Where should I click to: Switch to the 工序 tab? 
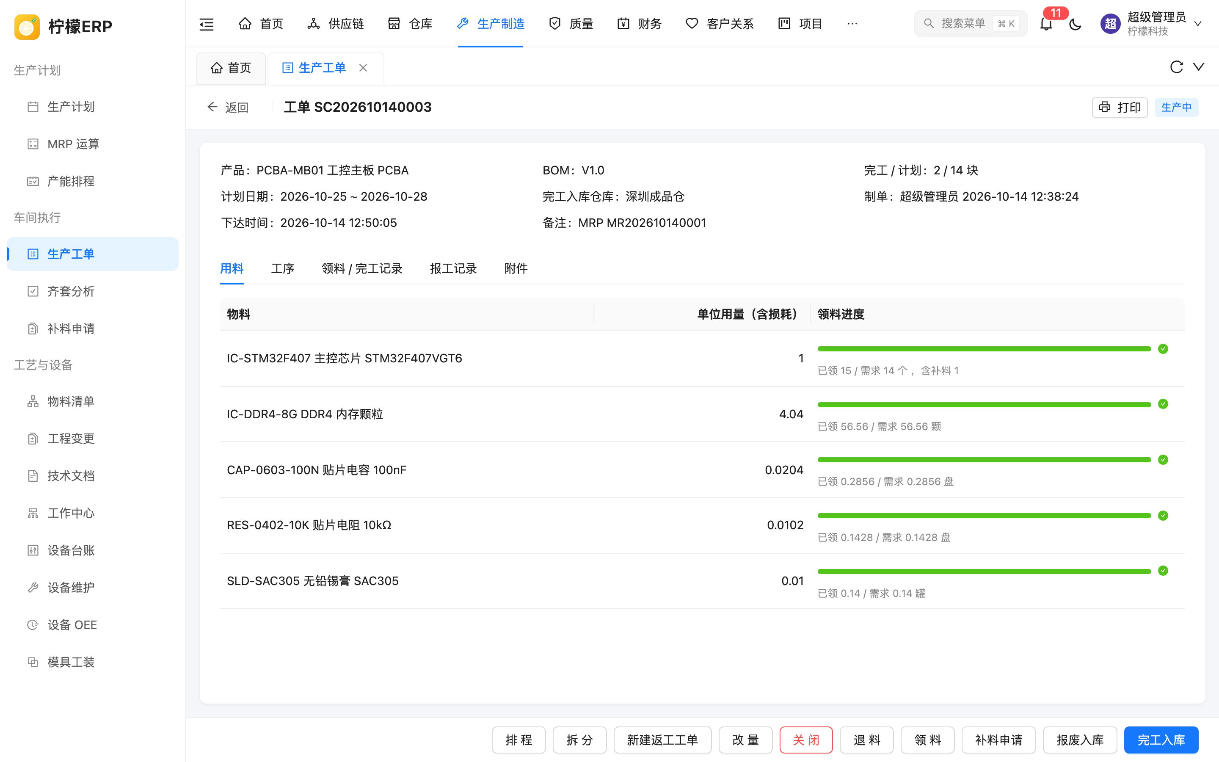pos(283,269)
